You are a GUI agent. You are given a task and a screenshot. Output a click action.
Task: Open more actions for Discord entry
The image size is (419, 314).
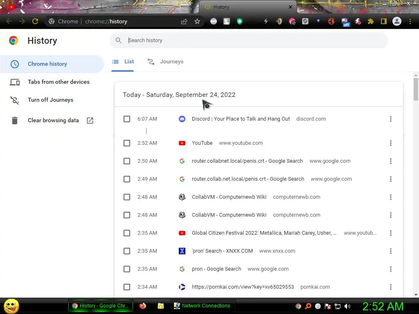[x=391, y=119]
